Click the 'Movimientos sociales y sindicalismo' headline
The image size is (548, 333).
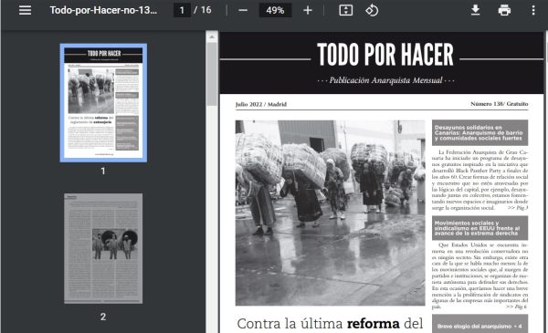[479, 228]
